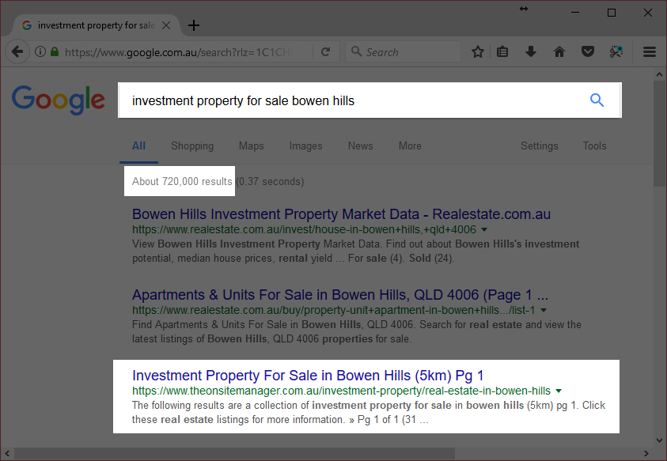Click the scroll right arrow of horizontal scrollbar
This screenshot has width=667, height=461.
pyautogui.click(x=646, y=453)
